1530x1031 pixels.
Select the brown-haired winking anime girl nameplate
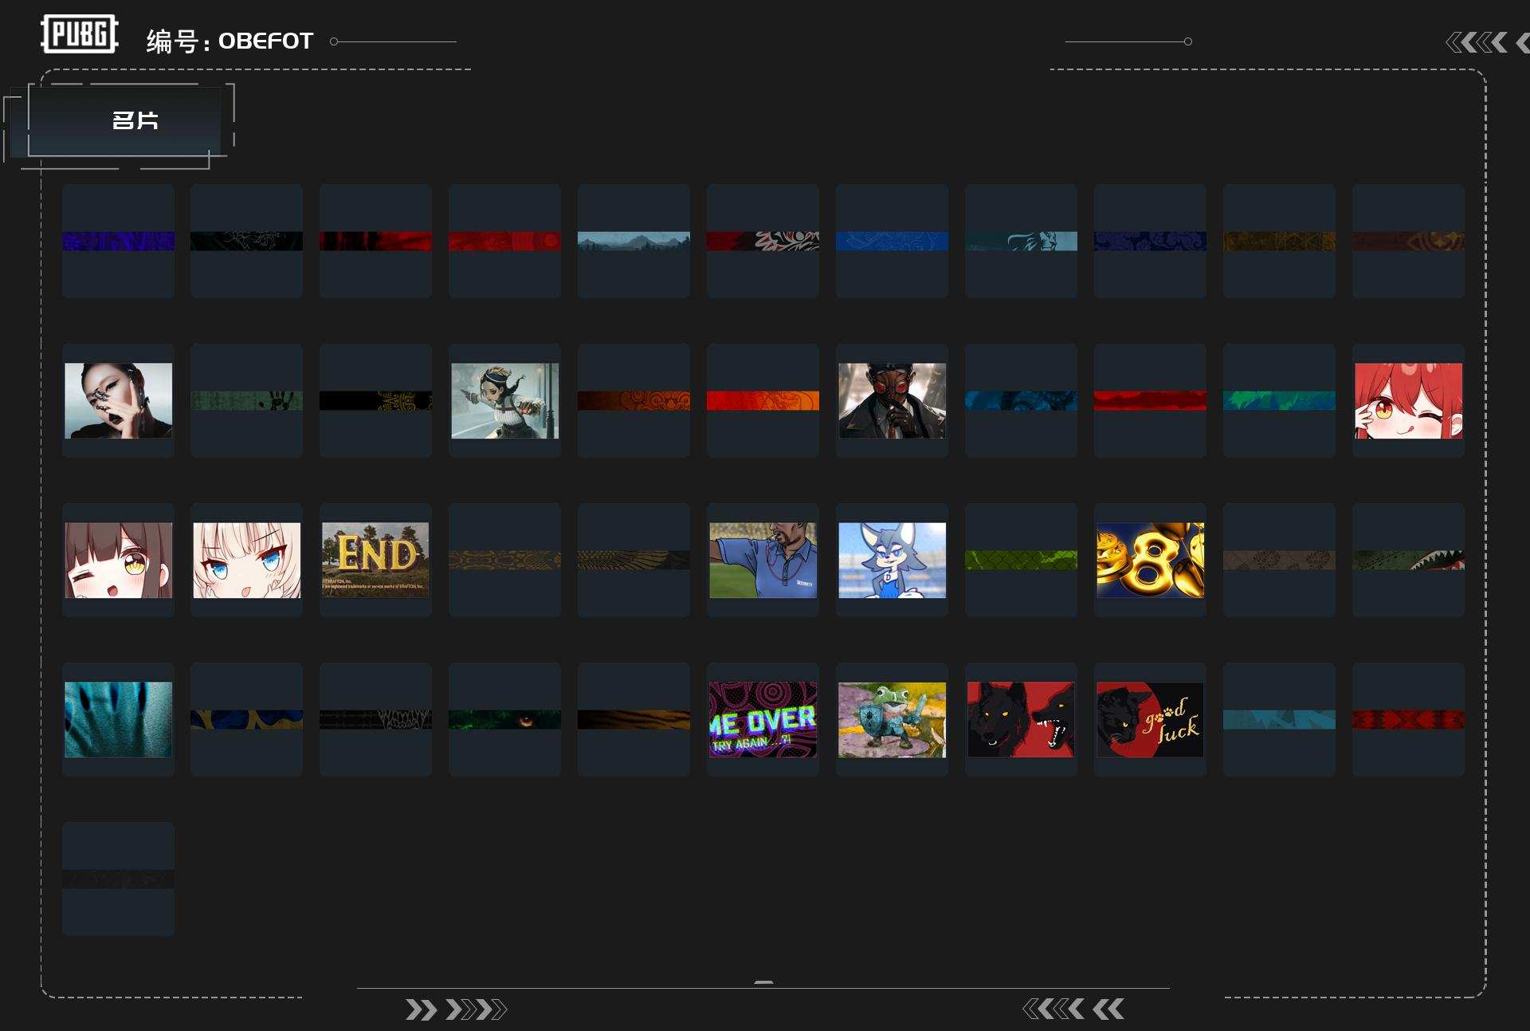click(x=118, y=560)
